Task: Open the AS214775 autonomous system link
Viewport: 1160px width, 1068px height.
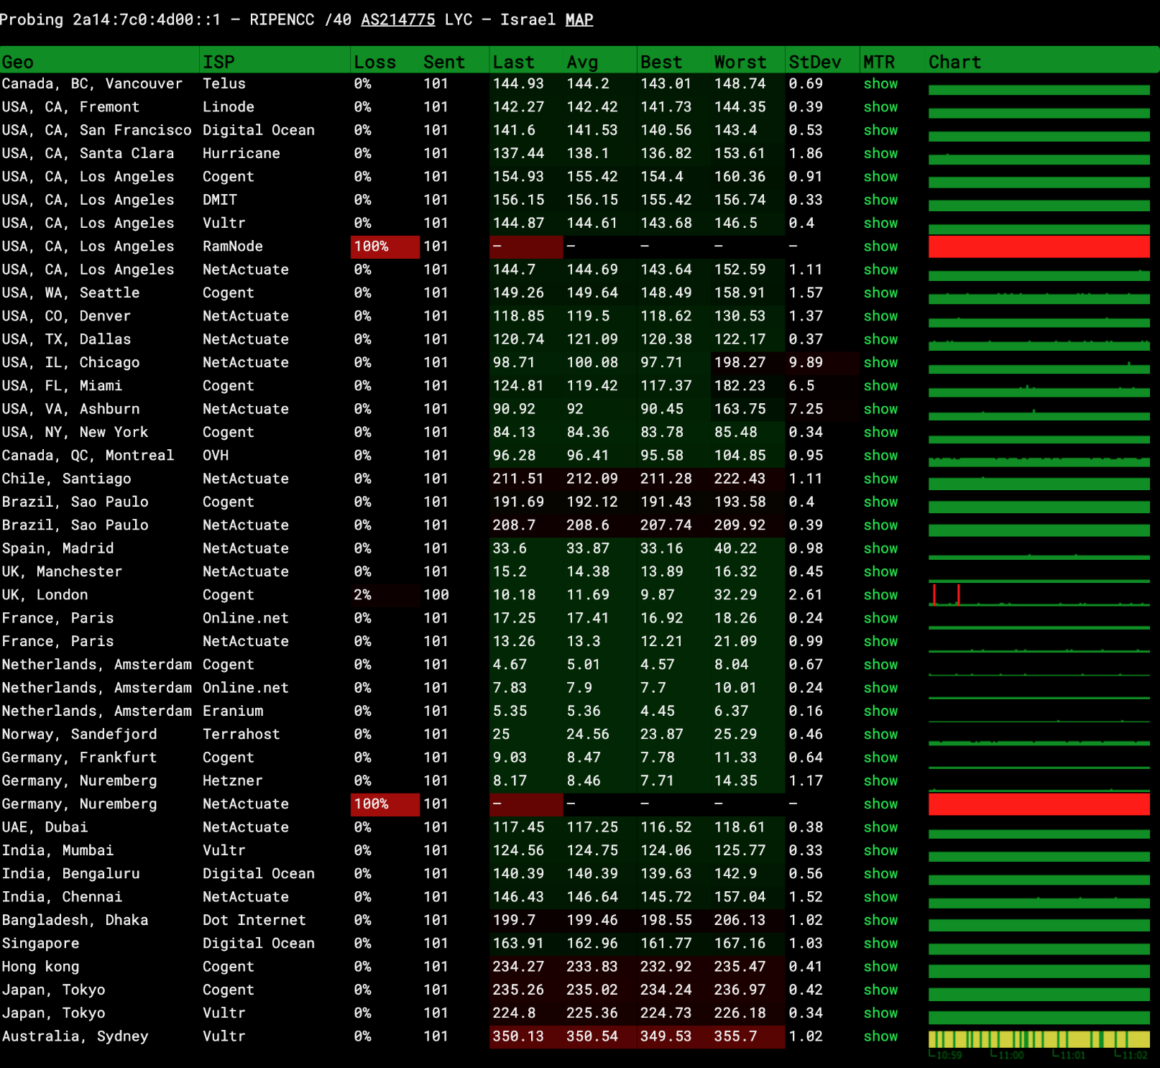Action: point(397,19)
